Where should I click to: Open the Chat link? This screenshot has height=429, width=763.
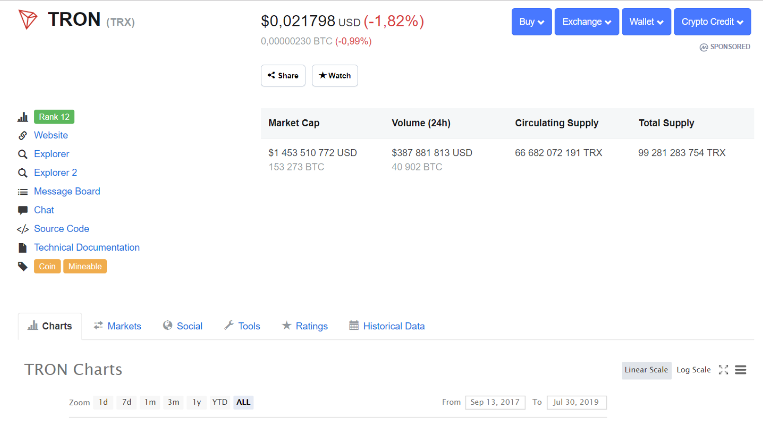44,210
